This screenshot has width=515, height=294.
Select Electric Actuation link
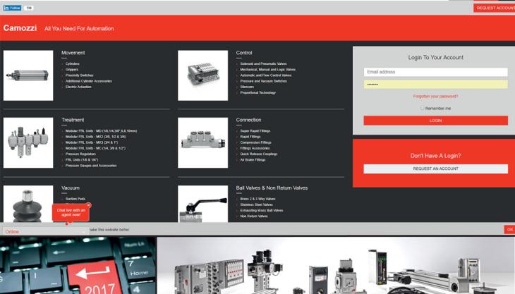(x=78, y=87)
